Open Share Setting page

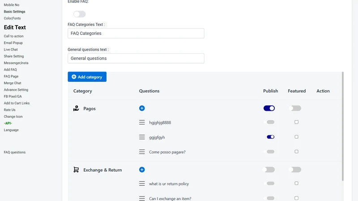(14, 56)
